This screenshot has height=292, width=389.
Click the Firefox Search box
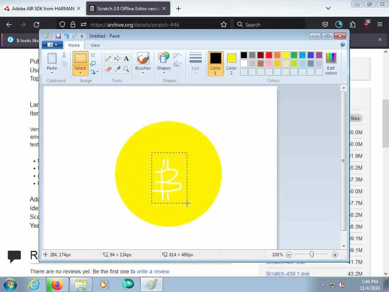pos(270,25)
